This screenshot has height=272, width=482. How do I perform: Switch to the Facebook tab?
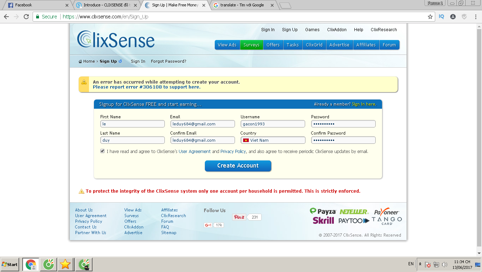tap(38, 5)
